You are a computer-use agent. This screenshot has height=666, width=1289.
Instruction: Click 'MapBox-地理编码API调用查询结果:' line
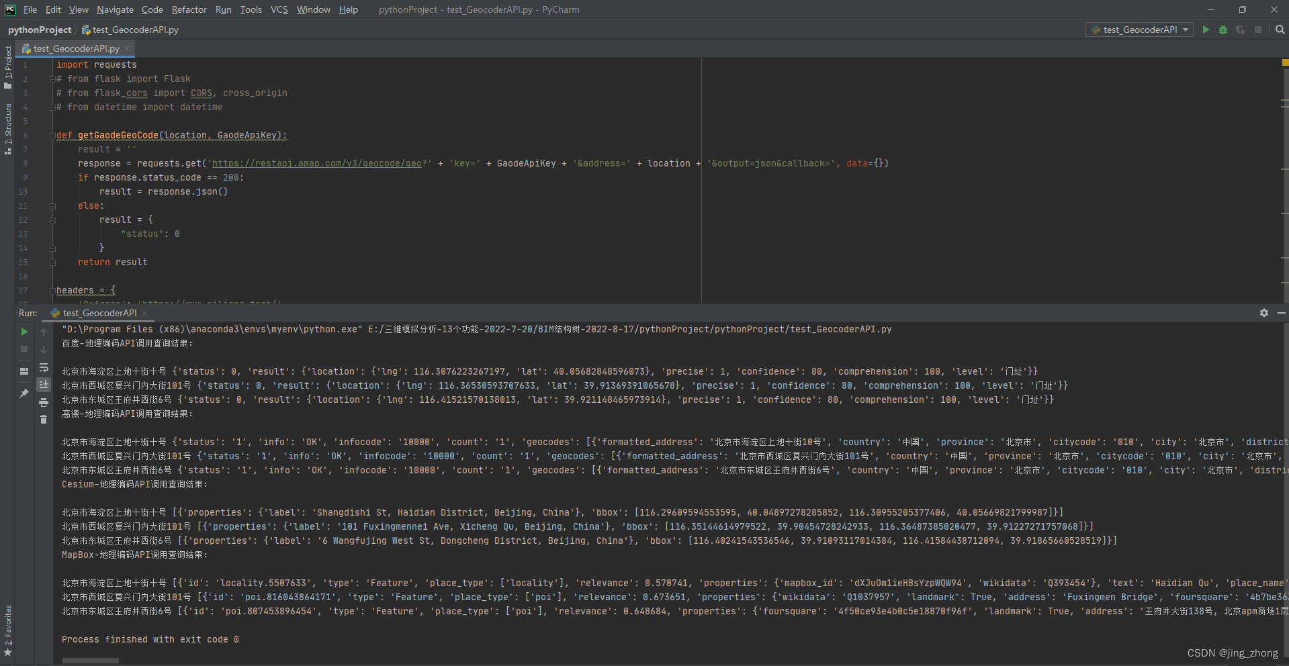[x=135, y=555]
